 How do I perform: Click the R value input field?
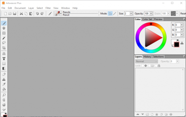pyautogui.click(x=178, y=25)
